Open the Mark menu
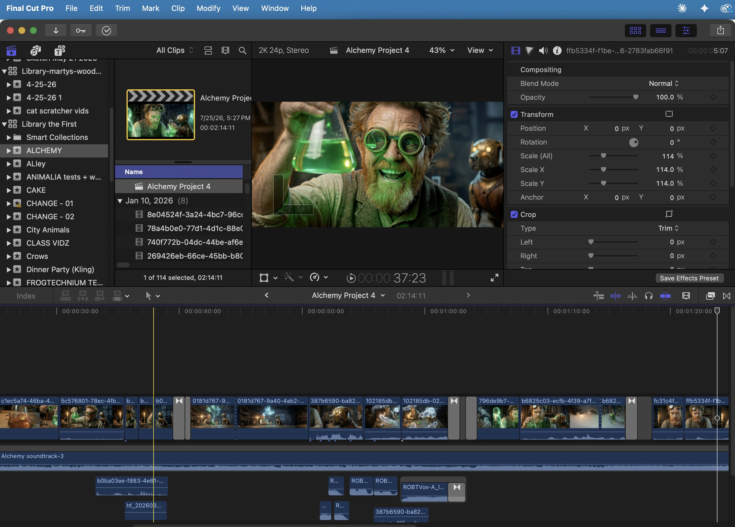The height and width of the screenshot is (527, 735). 150,9
